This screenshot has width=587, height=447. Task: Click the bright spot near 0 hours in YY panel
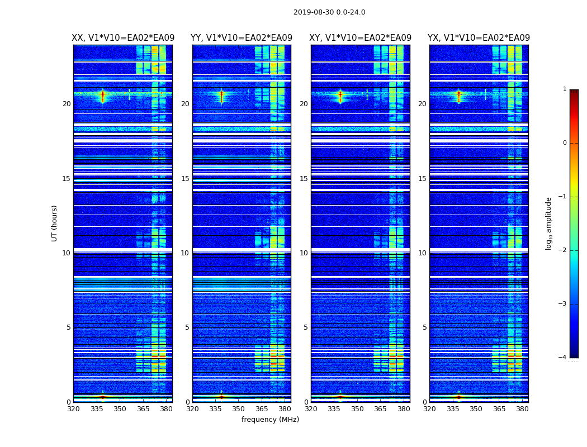(221, 396)
